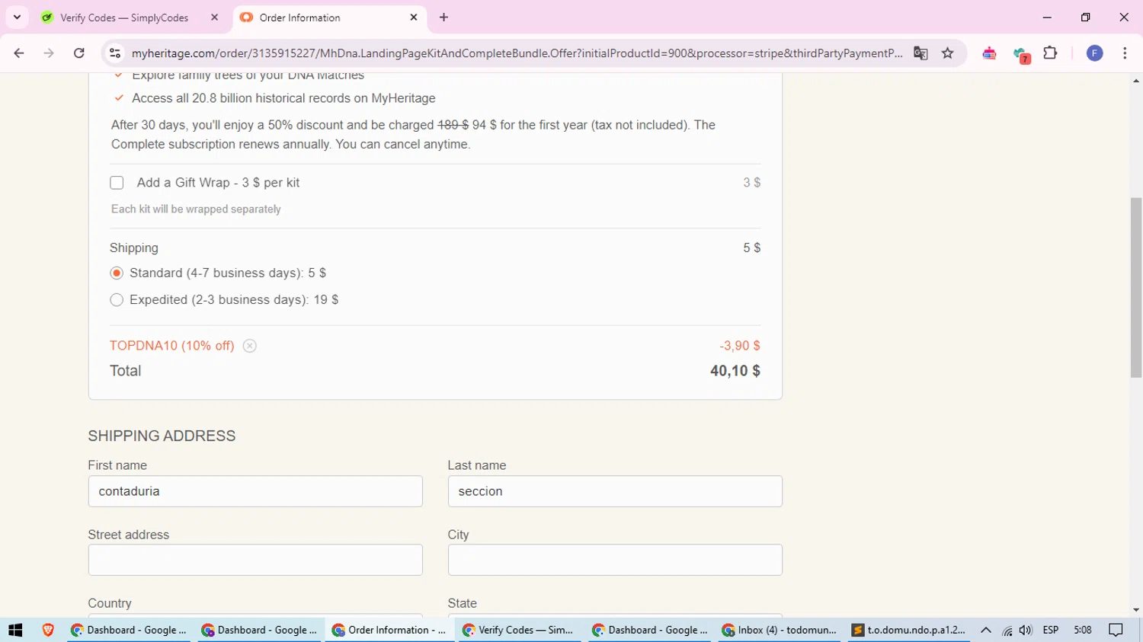The image size is (1143, 642).
Task: Open Sublime Text t.o.domu.ndo taskbar item
Action: (909, 630)
